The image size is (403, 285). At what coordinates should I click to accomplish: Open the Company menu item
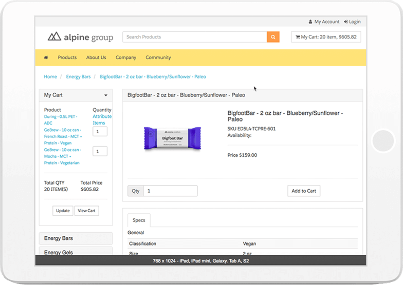126,57
